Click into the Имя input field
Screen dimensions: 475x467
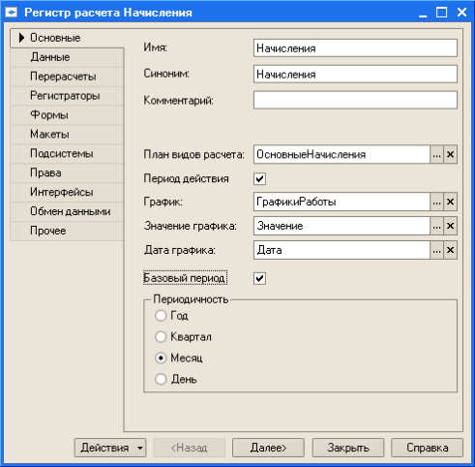355,48
